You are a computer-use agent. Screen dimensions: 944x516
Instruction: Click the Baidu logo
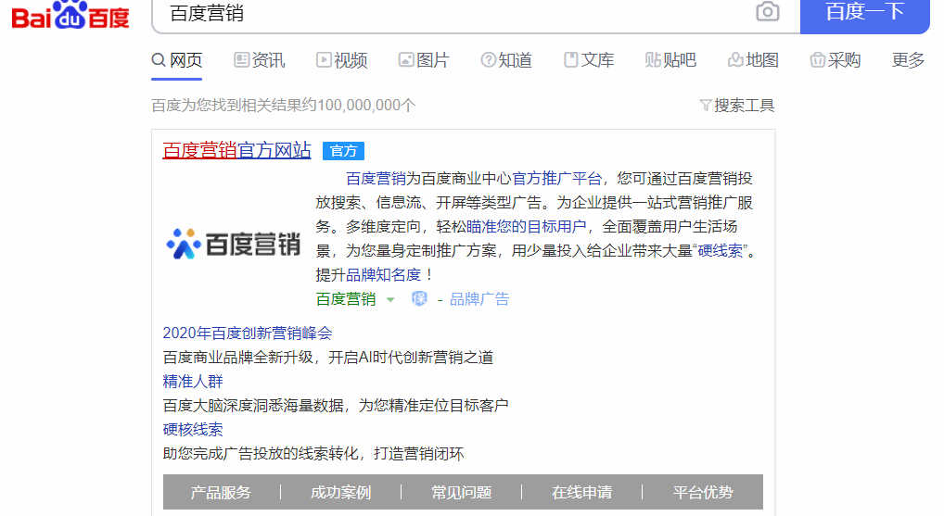pos(71,15)
